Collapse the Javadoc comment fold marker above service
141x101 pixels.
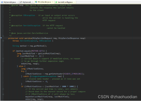pos(3,36)
